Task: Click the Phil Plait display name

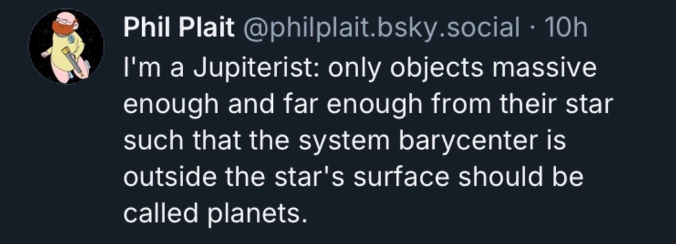Action: pyautogui.click(x=179, y=28)
